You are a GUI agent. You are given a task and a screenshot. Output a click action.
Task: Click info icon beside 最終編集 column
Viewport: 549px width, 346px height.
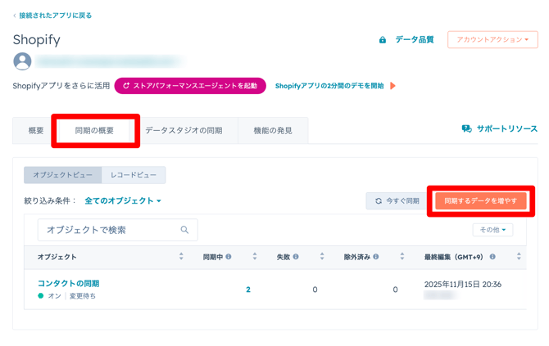[x=492, y=257]
